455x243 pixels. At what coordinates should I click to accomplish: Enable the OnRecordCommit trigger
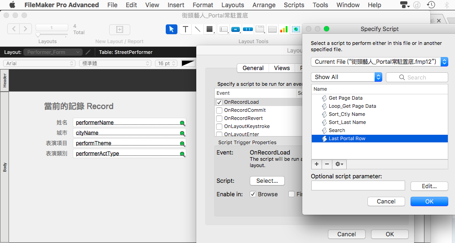(219, 110)
